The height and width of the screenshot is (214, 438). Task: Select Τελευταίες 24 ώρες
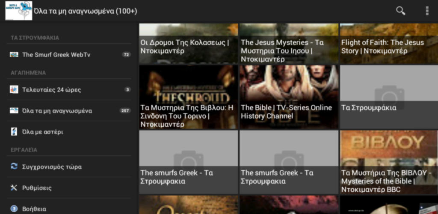(x=69, y=90)
